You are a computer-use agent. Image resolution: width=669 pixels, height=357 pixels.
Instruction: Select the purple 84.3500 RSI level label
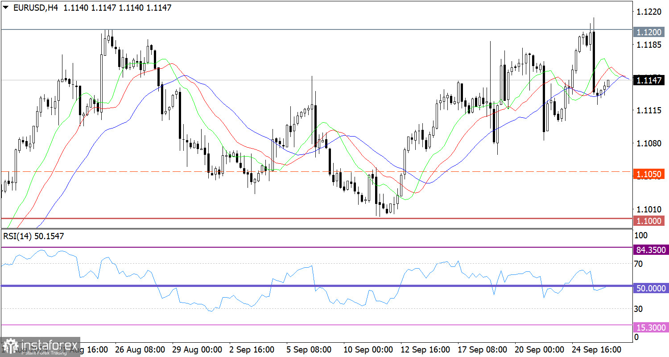[651, 250]
